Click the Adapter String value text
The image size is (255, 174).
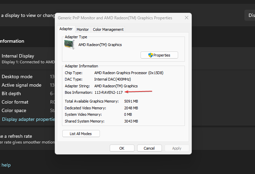pyautogui.click(x=116, y=86)
